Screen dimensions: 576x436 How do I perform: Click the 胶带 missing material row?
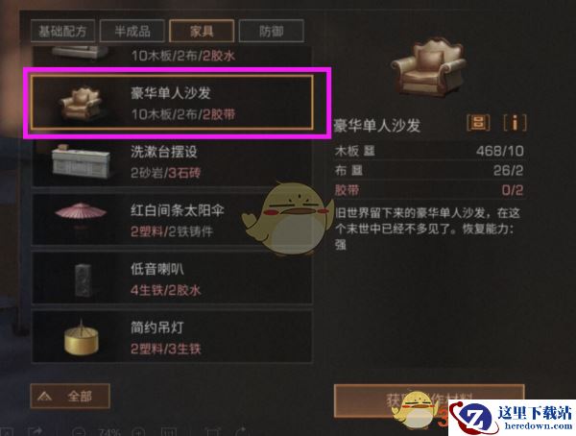click(429, 190)
